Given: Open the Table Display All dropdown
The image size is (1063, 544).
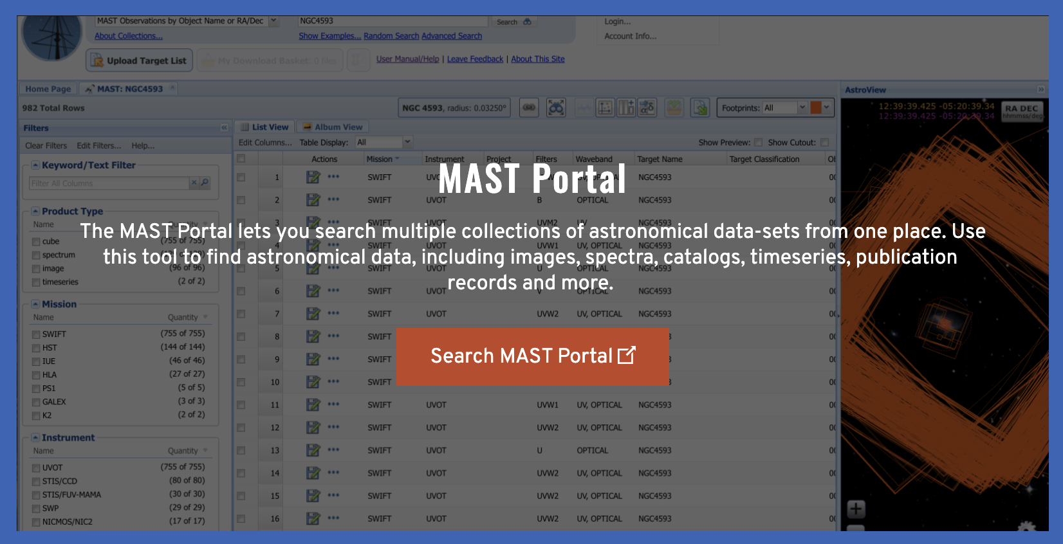Looking at the screenshot, I should (x=407, y=142).
